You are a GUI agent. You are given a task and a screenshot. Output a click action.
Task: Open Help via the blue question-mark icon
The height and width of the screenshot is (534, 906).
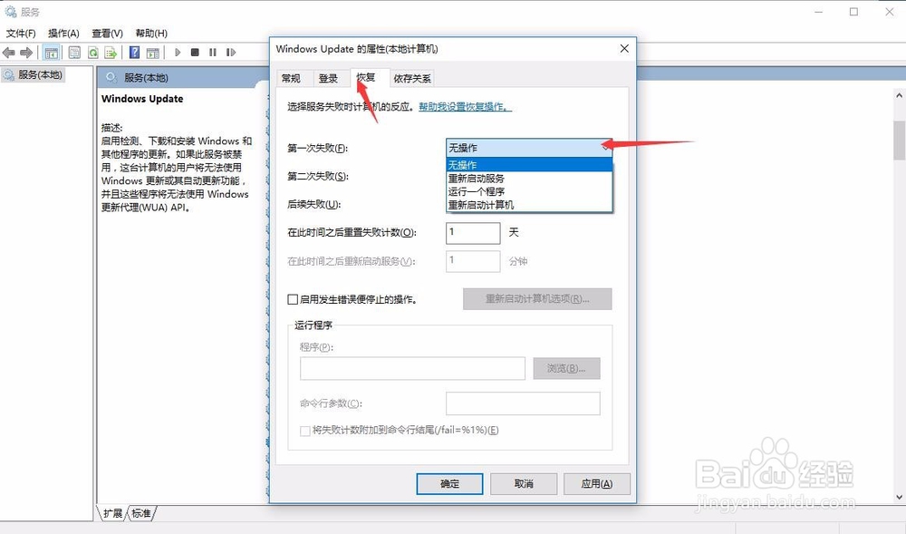pyautogui.click(x=135, y=53)
